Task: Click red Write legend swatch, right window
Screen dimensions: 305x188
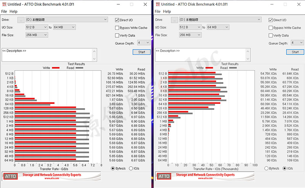Action: click(209, 68)
